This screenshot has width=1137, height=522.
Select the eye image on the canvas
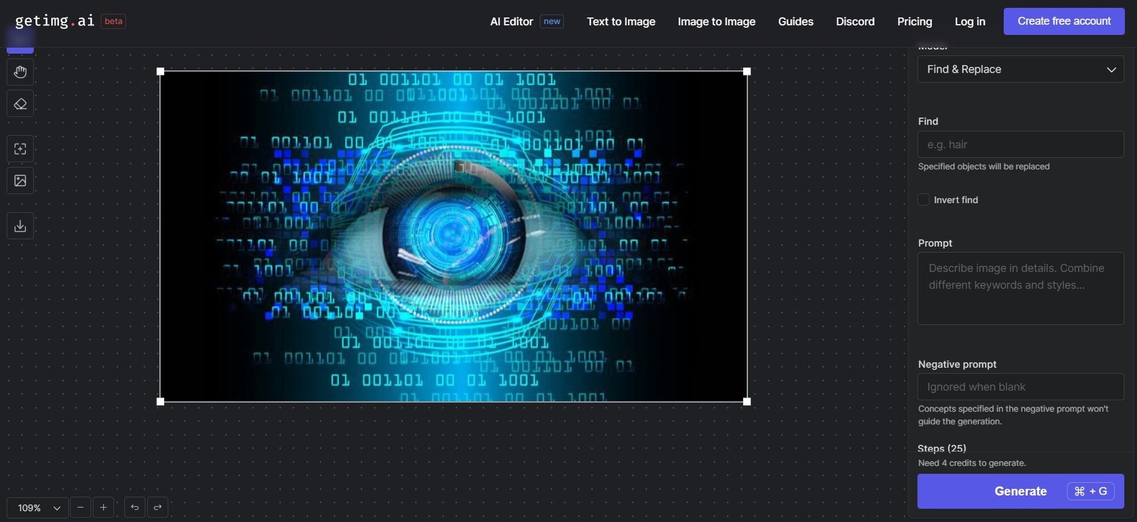point(454,236)
